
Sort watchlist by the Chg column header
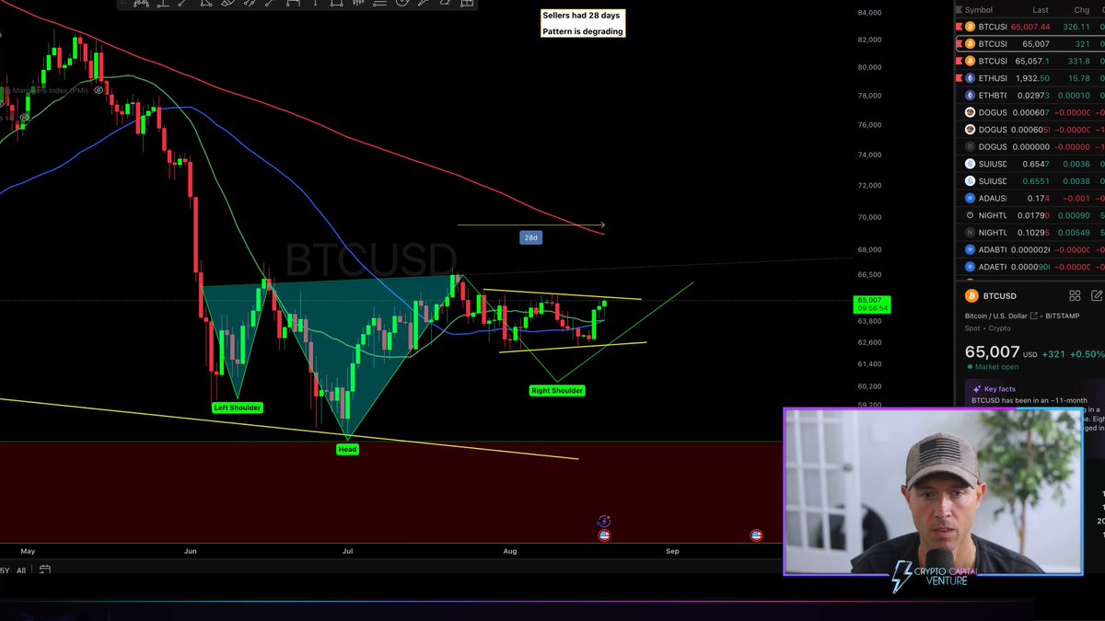coord(1082,10)
